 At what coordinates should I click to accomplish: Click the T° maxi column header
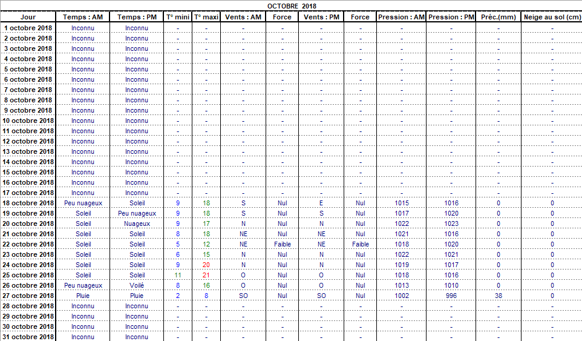[206, 17]
